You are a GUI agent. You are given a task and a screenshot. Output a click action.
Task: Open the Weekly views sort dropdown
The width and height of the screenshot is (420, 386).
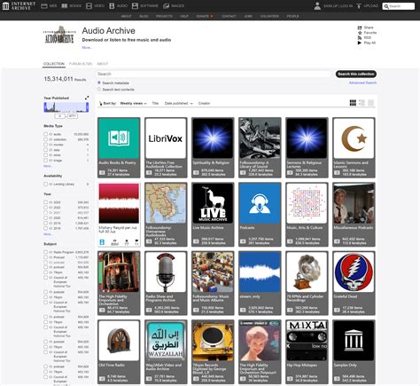pos(133,103)
